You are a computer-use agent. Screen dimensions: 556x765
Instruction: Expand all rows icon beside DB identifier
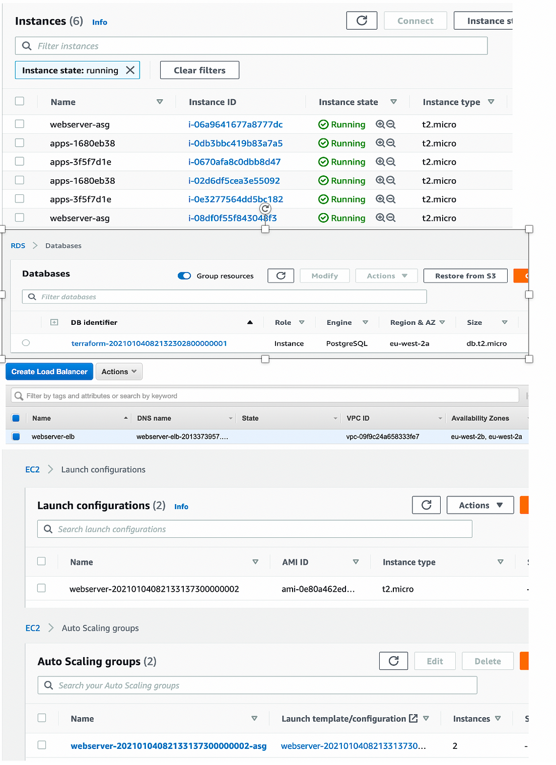54,322
